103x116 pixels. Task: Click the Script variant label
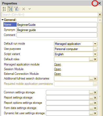click(12, 54)
